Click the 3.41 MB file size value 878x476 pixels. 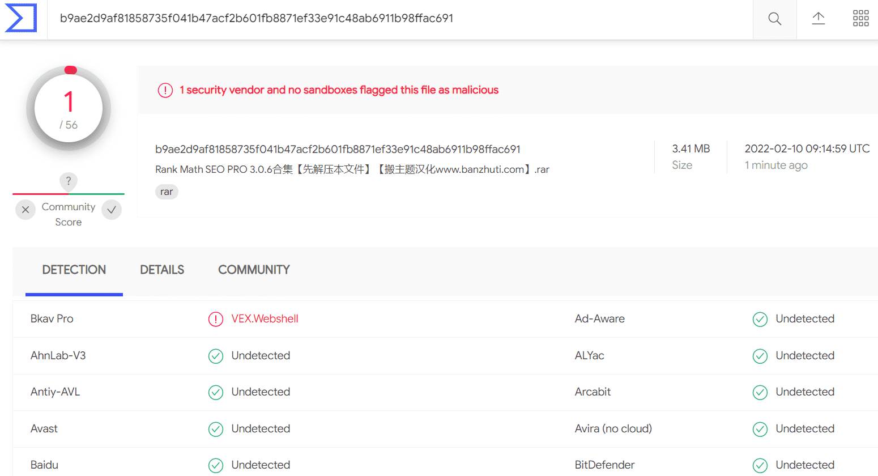[x=691, y=148]
